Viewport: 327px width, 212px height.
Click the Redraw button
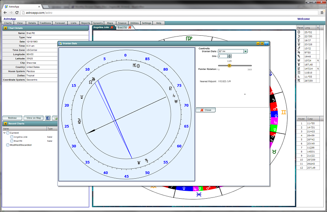click(x=12, y=118)
